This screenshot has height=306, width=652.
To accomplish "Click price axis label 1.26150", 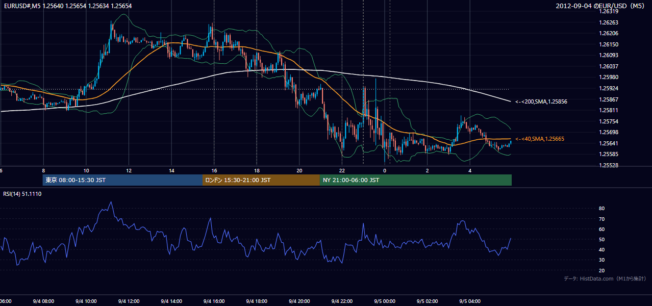I will coord(609,44).
